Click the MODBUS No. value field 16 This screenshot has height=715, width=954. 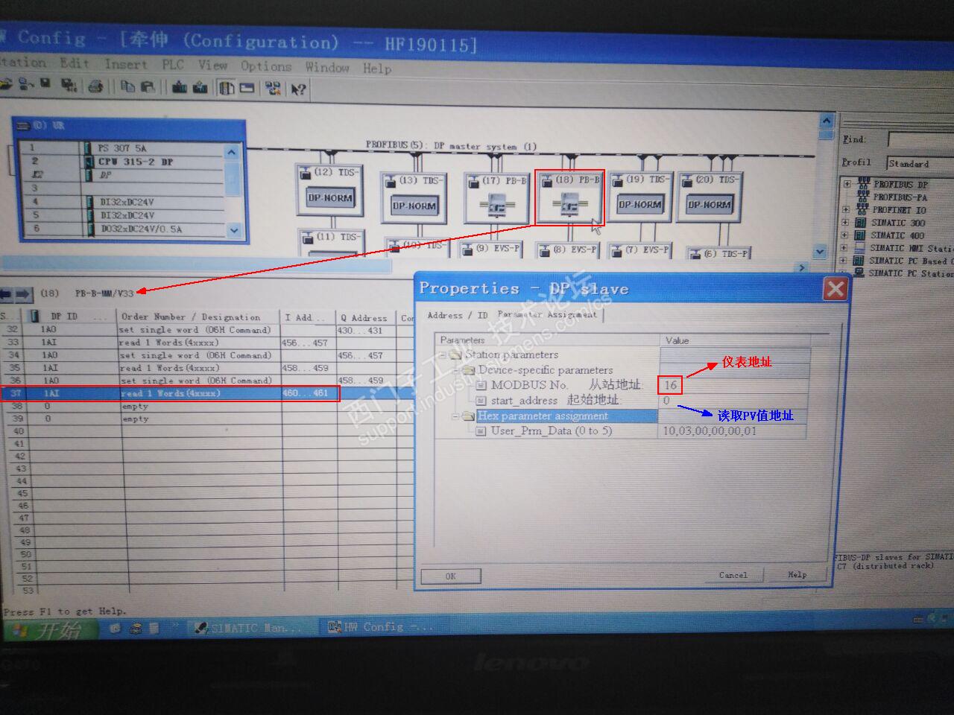coord(732,385)
